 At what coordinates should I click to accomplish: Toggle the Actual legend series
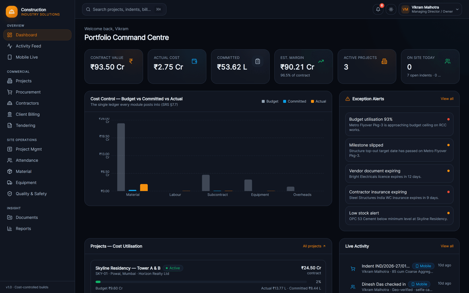pos(319,101)
